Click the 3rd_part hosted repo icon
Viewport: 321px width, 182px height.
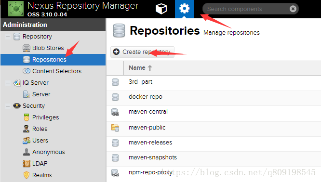pyautogui.click(x=115, y=82)
